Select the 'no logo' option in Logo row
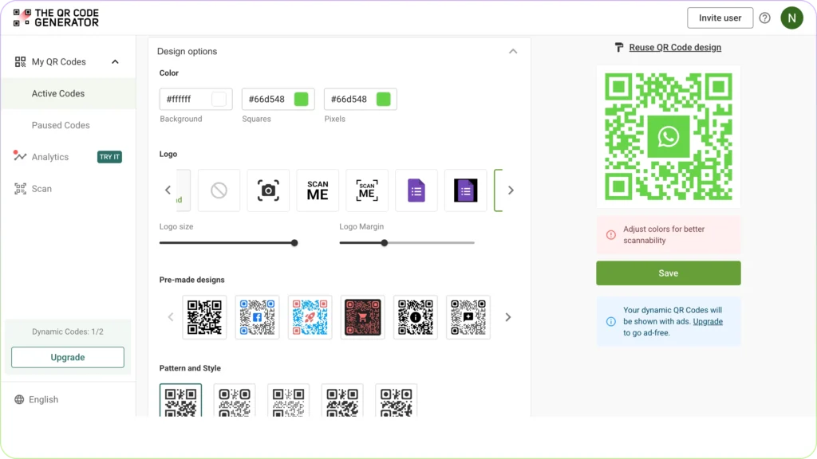The height and width of the screenshot is (459, 817). (219, 190)
